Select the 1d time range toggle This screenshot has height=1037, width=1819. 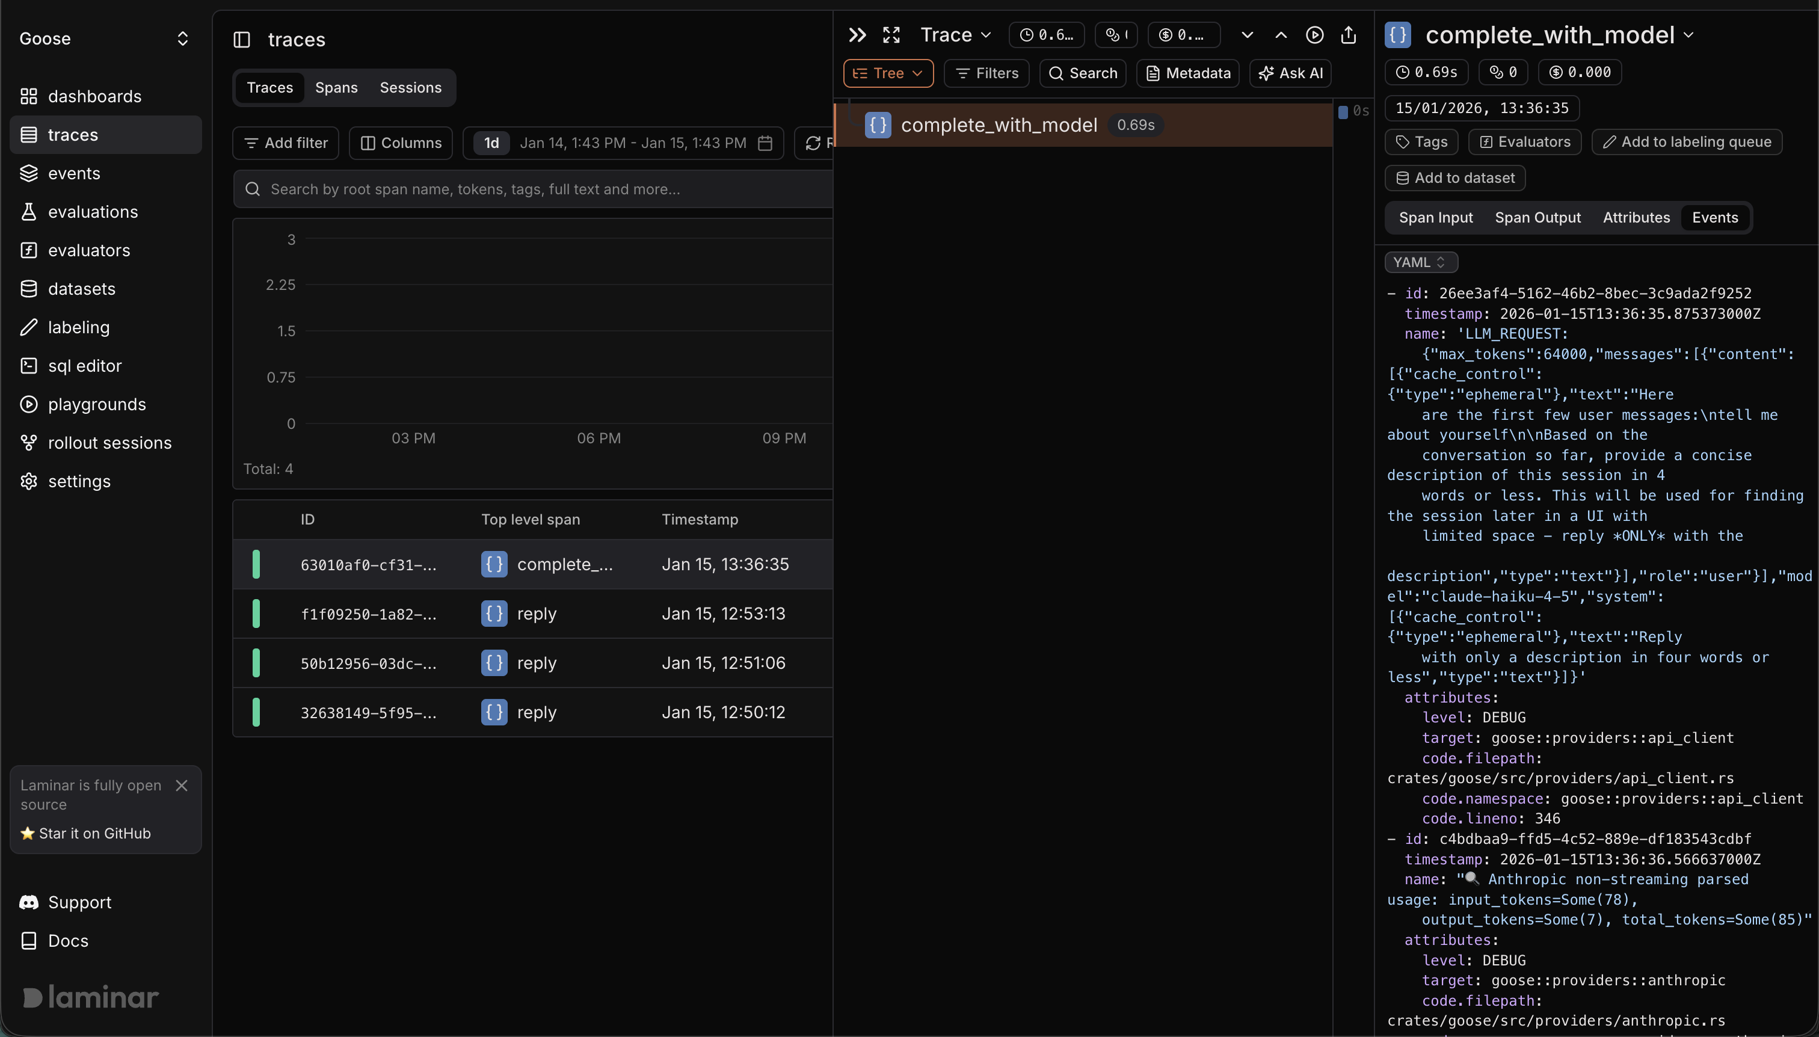(491, 143)
